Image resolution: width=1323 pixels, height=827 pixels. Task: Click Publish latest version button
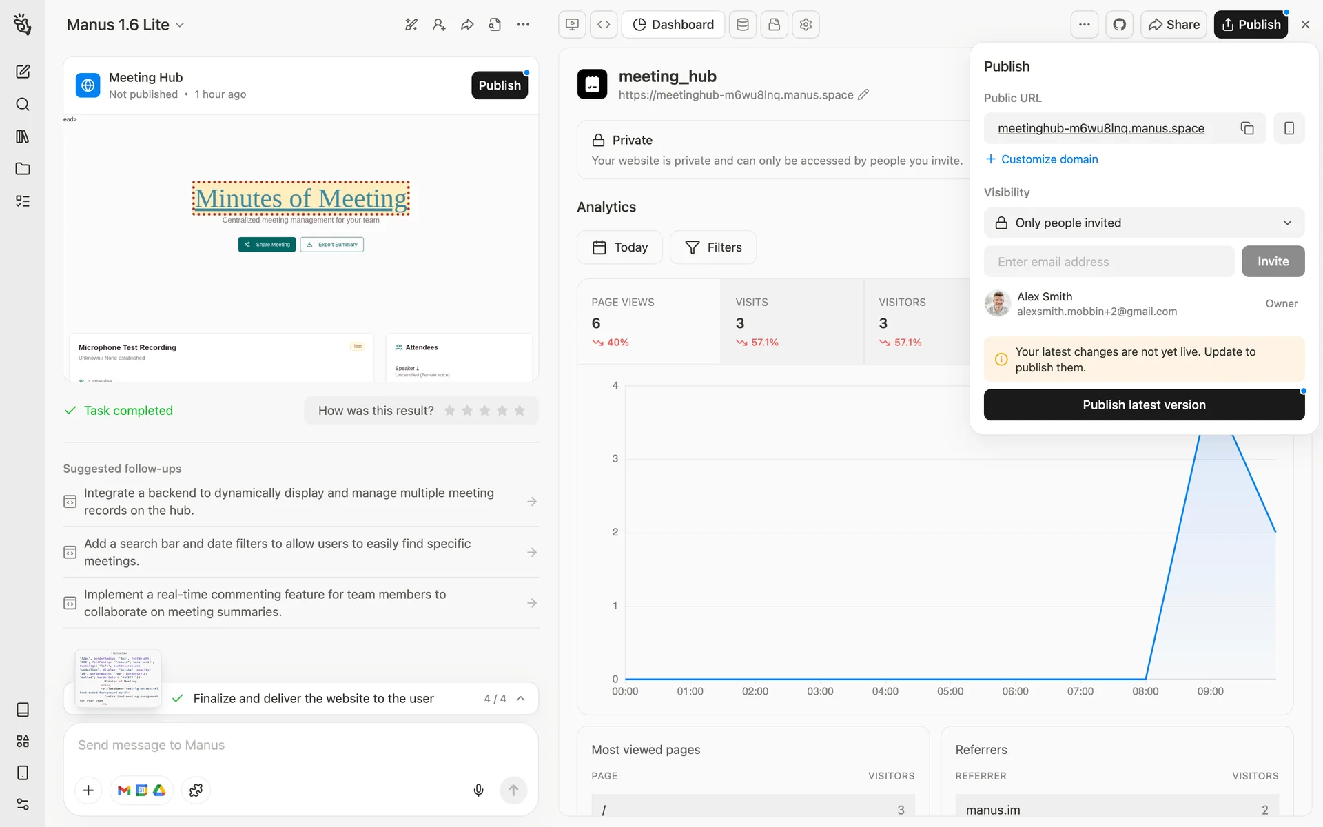1144,405
